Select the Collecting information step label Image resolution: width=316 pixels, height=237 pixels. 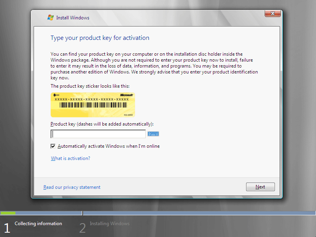pos(38,224)
